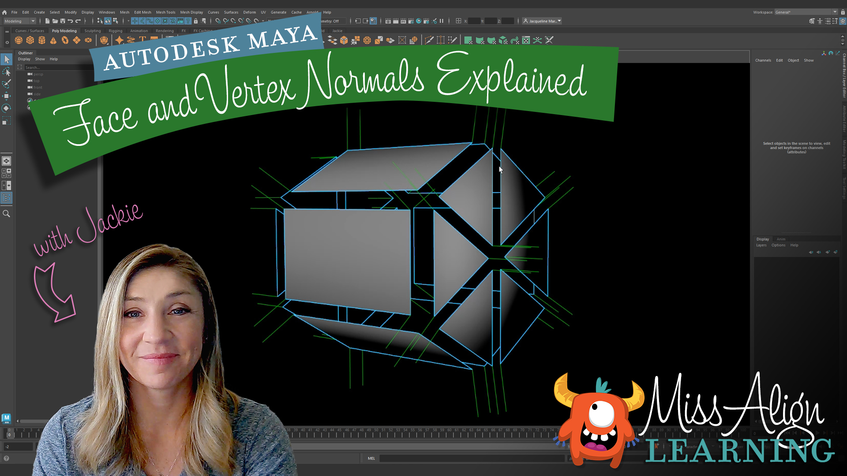Select the arrow Select tool in toolbox
847x476 pixels.
7,59
